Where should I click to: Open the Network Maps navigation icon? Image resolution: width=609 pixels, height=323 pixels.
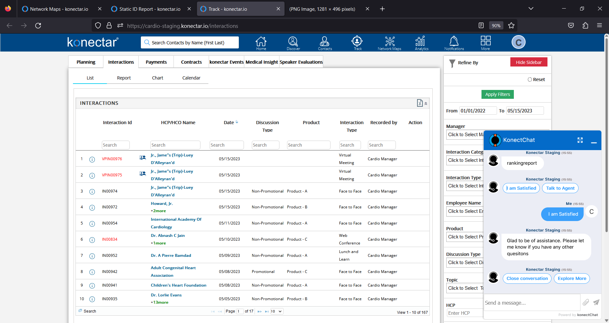(390, 43)
